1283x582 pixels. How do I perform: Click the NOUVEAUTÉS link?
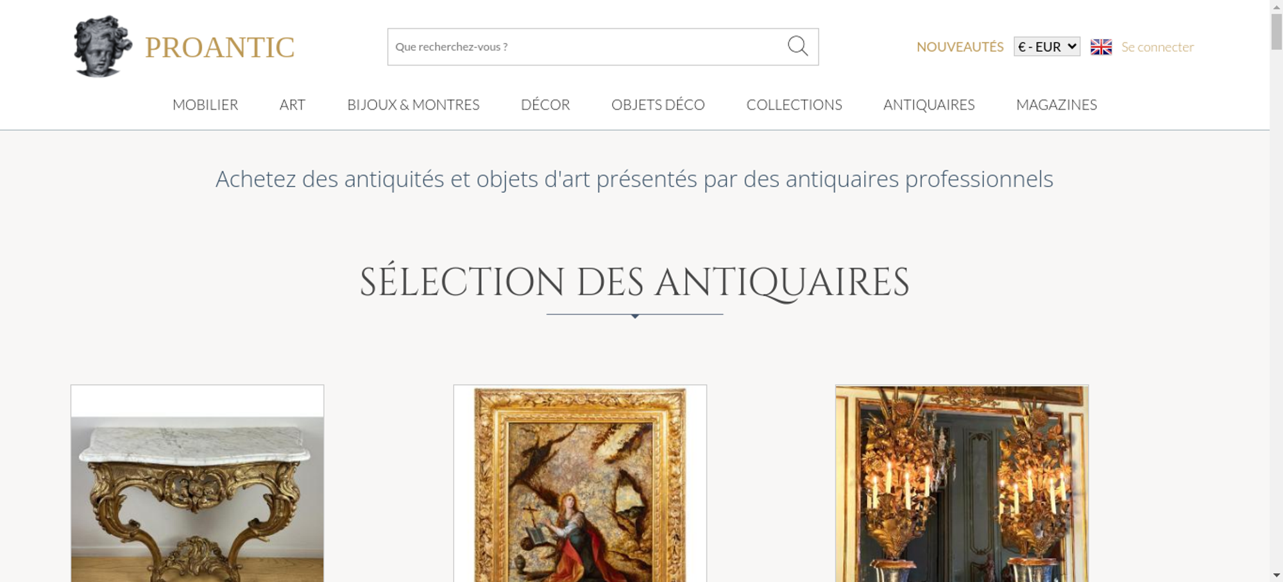960,47
